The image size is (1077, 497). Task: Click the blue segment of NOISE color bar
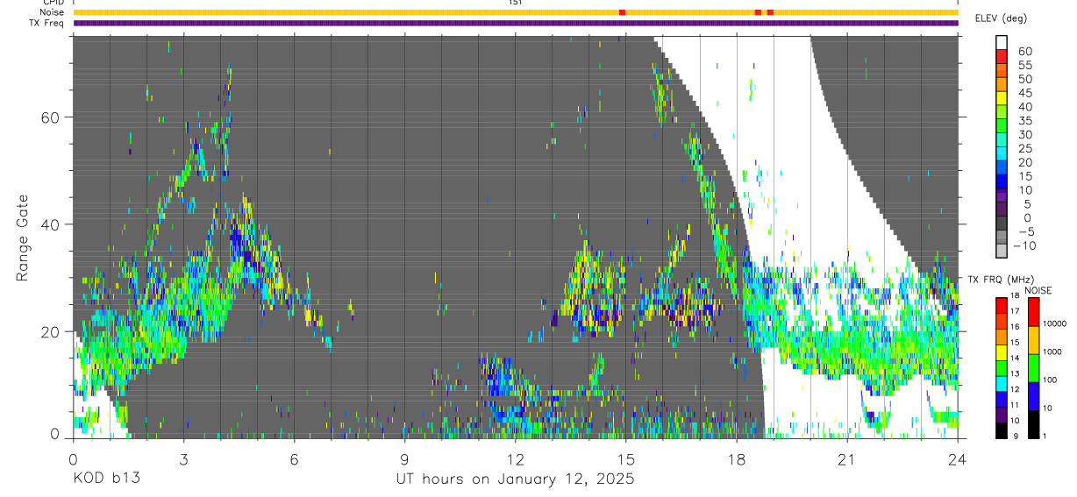(x=1033, y=396)
